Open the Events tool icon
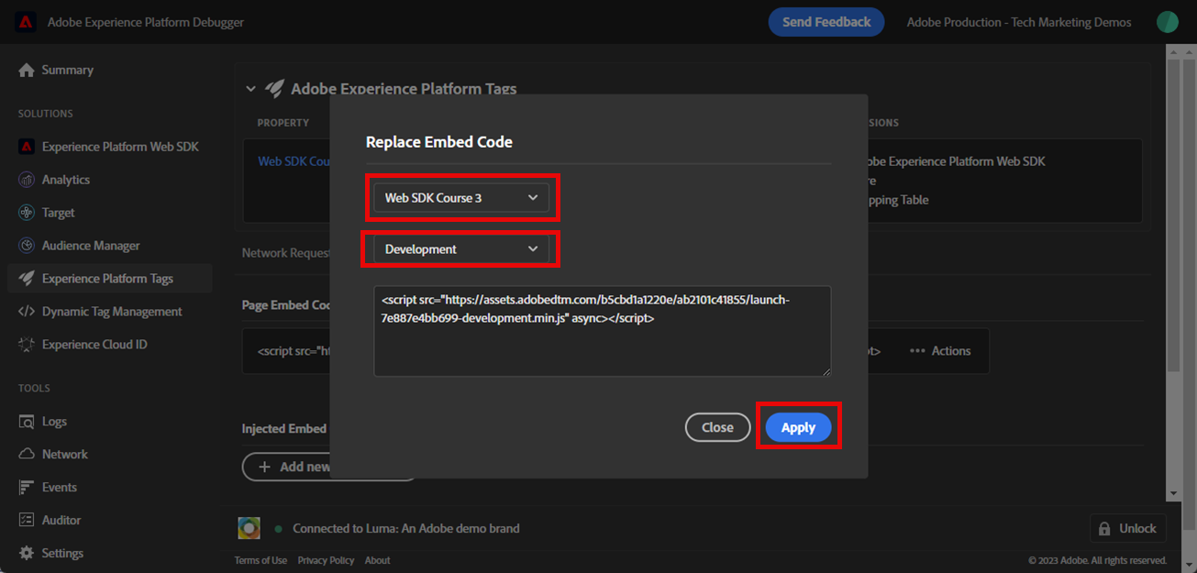The width and height of the screenshot is (1197, 573). pos(27,488)
